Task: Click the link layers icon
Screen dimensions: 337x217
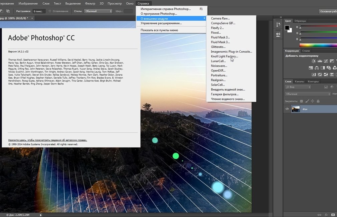Action: point(319,215)
